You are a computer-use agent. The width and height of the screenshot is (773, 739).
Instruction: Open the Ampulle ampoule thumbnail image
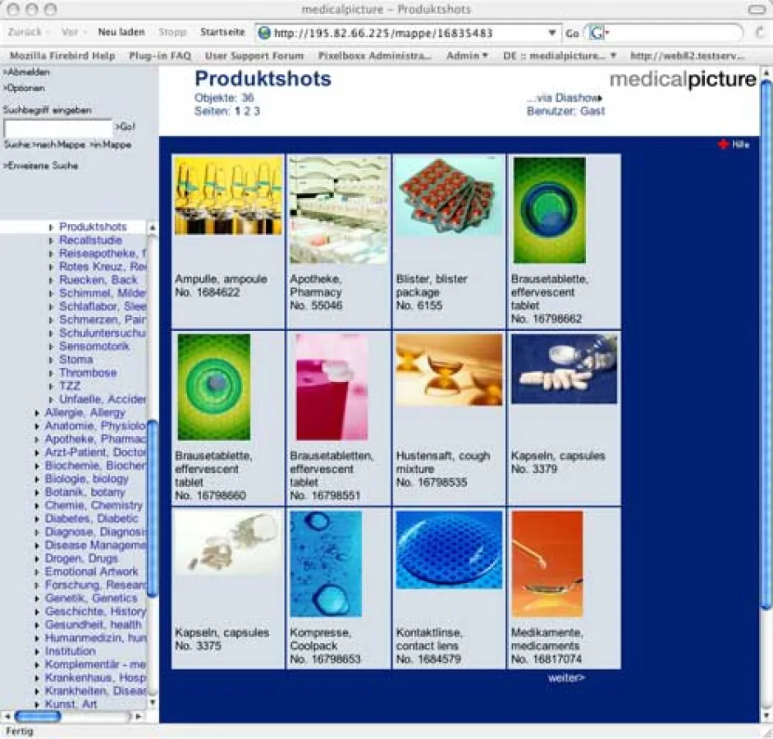[227, 195]
